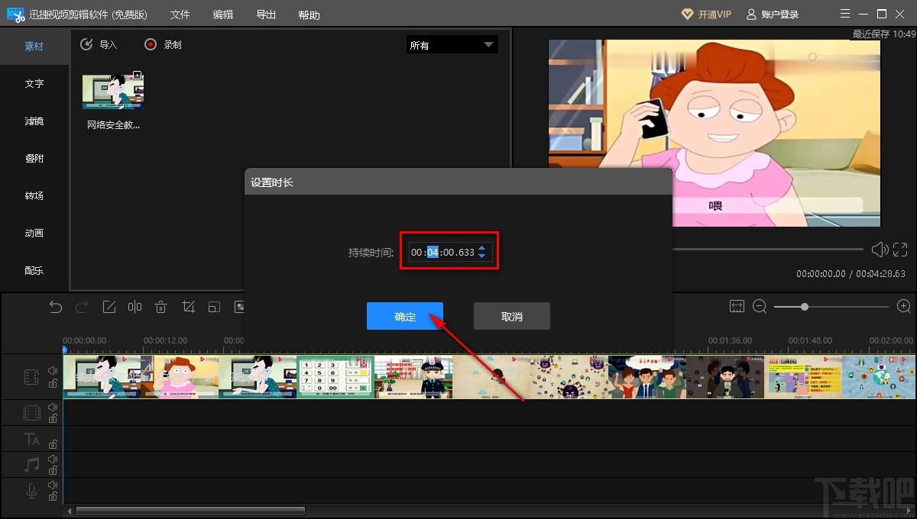Lock the voiceover microphone track

(x=53, y=497)
